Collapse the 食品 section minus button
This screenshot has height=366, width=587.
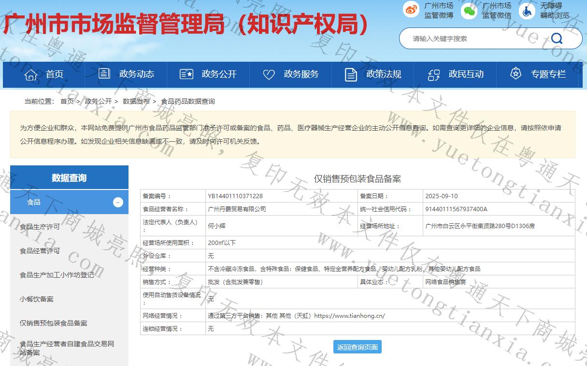point(118,203)
